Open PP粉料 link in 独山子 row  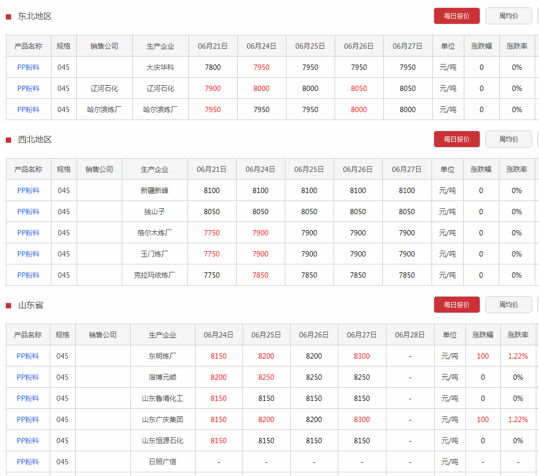[x=28, y=212]
